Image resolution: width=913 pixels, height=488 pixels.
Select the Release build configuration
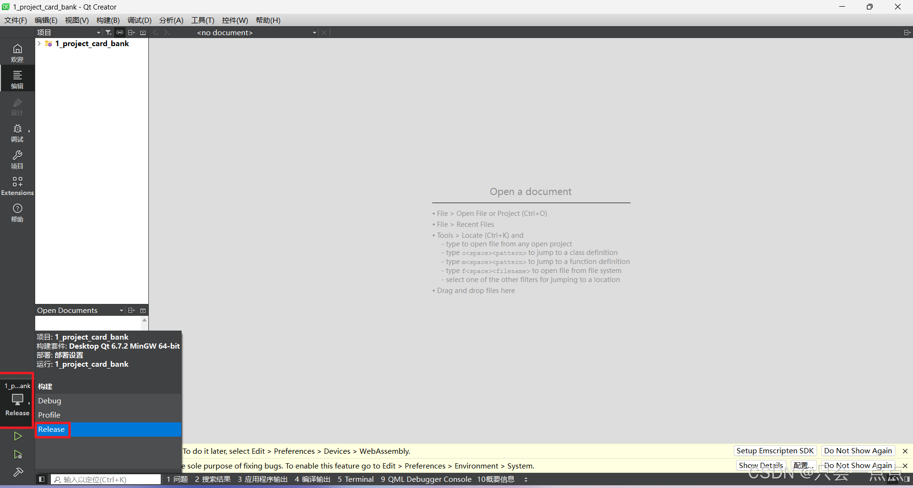click(x=108, y=429)
